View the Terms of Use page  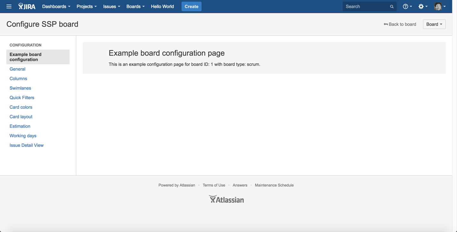(214, 185)
